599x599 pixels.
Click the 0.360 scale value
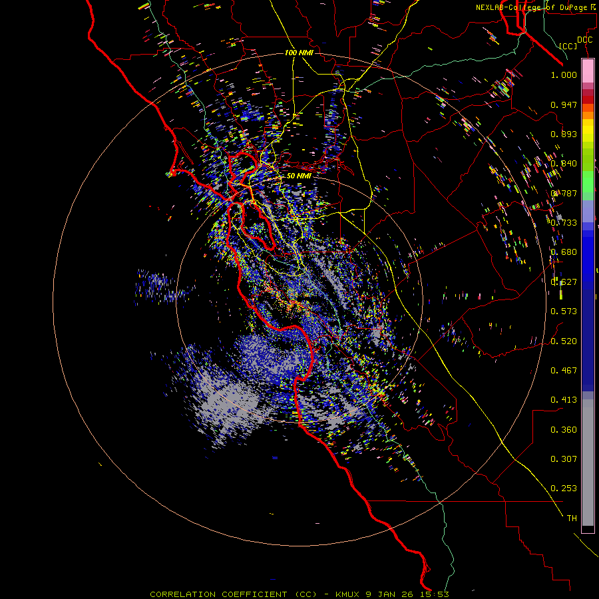pos(564,430)
